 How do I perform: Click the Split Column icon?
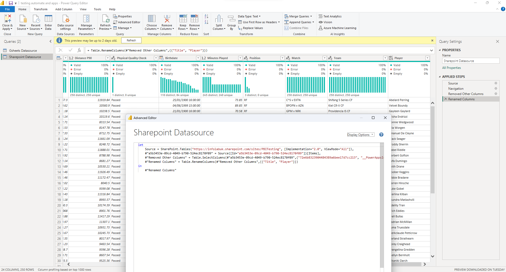pyautogui.click(x=219, y=19)
